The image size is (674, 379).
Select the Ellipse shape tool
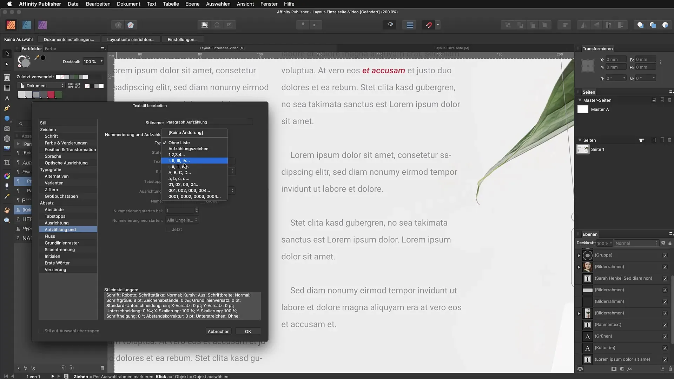coord(7,119)
